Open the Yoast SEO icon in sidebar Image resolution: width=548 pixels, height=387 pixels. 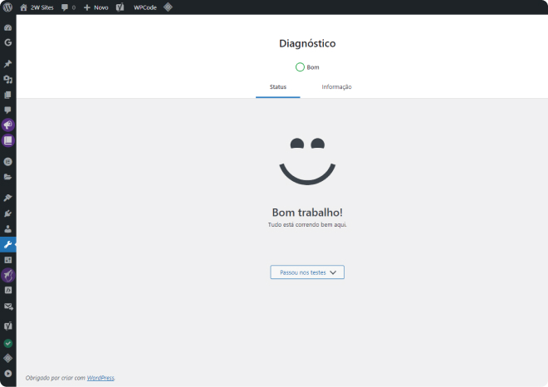8,326
